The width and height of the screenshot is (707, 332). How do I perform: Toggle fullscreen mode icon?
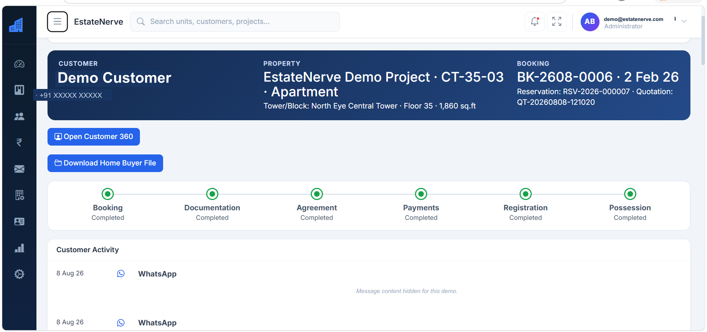557,22
